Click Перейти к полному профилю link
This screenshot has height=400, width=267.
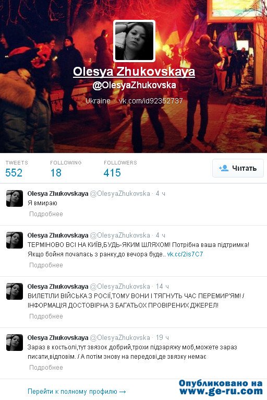point(77,391)
